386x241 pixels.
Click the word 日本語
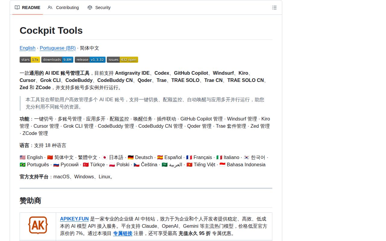(x=116, y=157)
